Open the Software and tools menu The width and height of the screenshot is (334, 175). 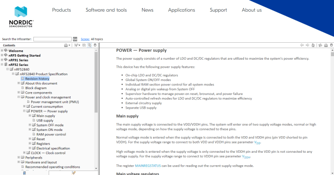[106, 10]
